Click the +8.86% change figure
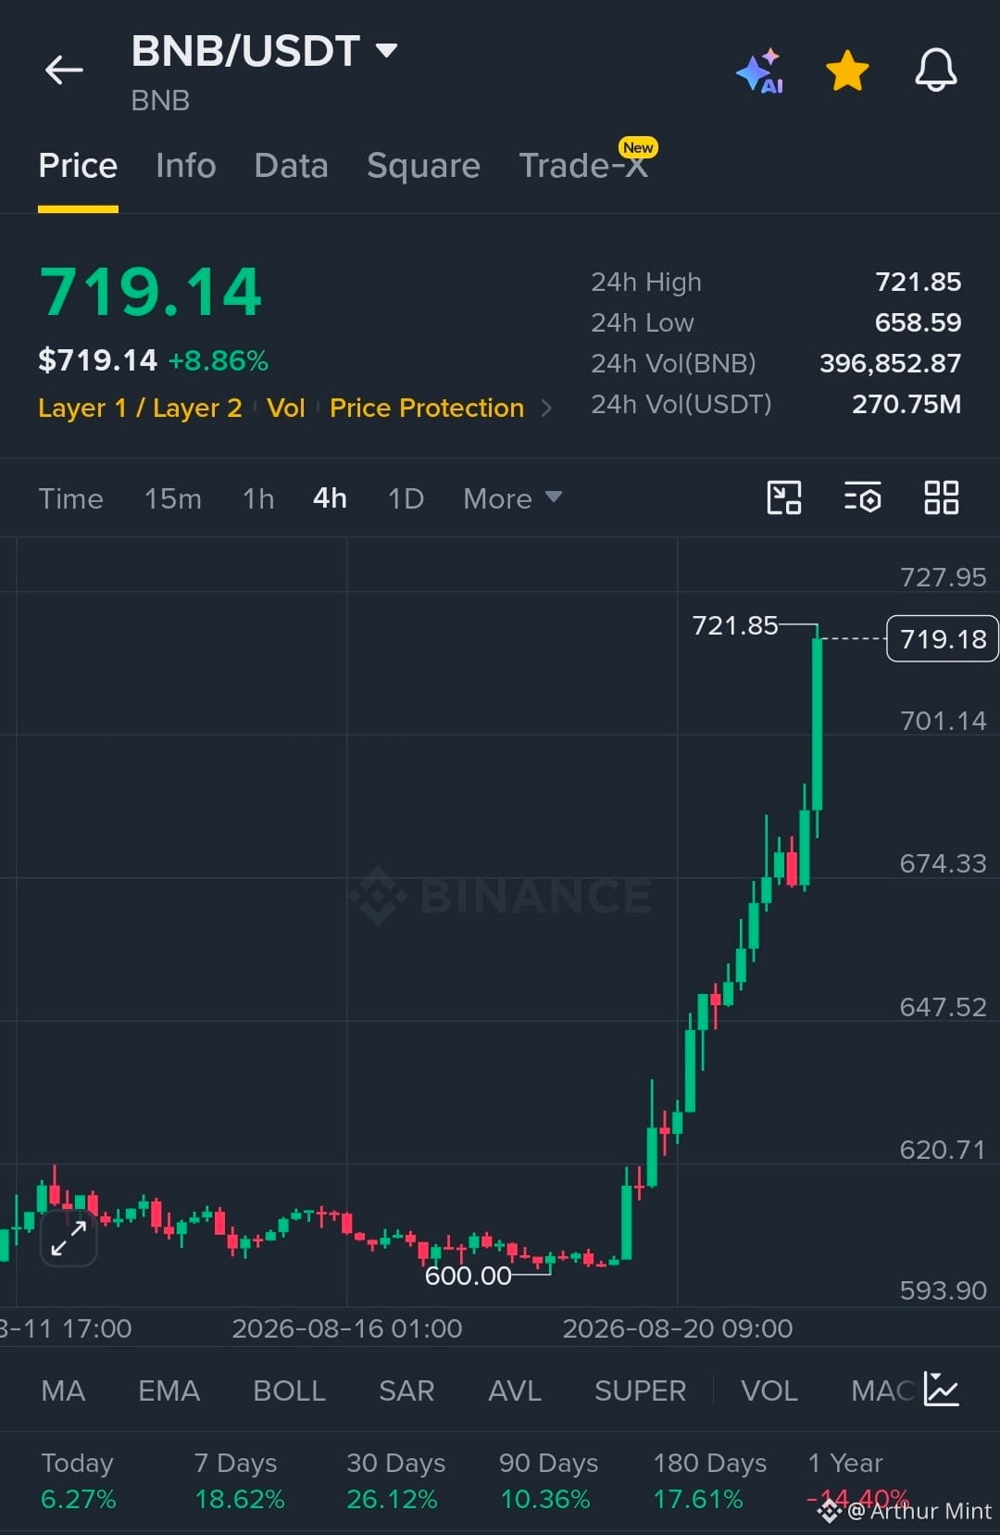The width and height of the screenshot is (1000, 1535). (x=219, y=360)
